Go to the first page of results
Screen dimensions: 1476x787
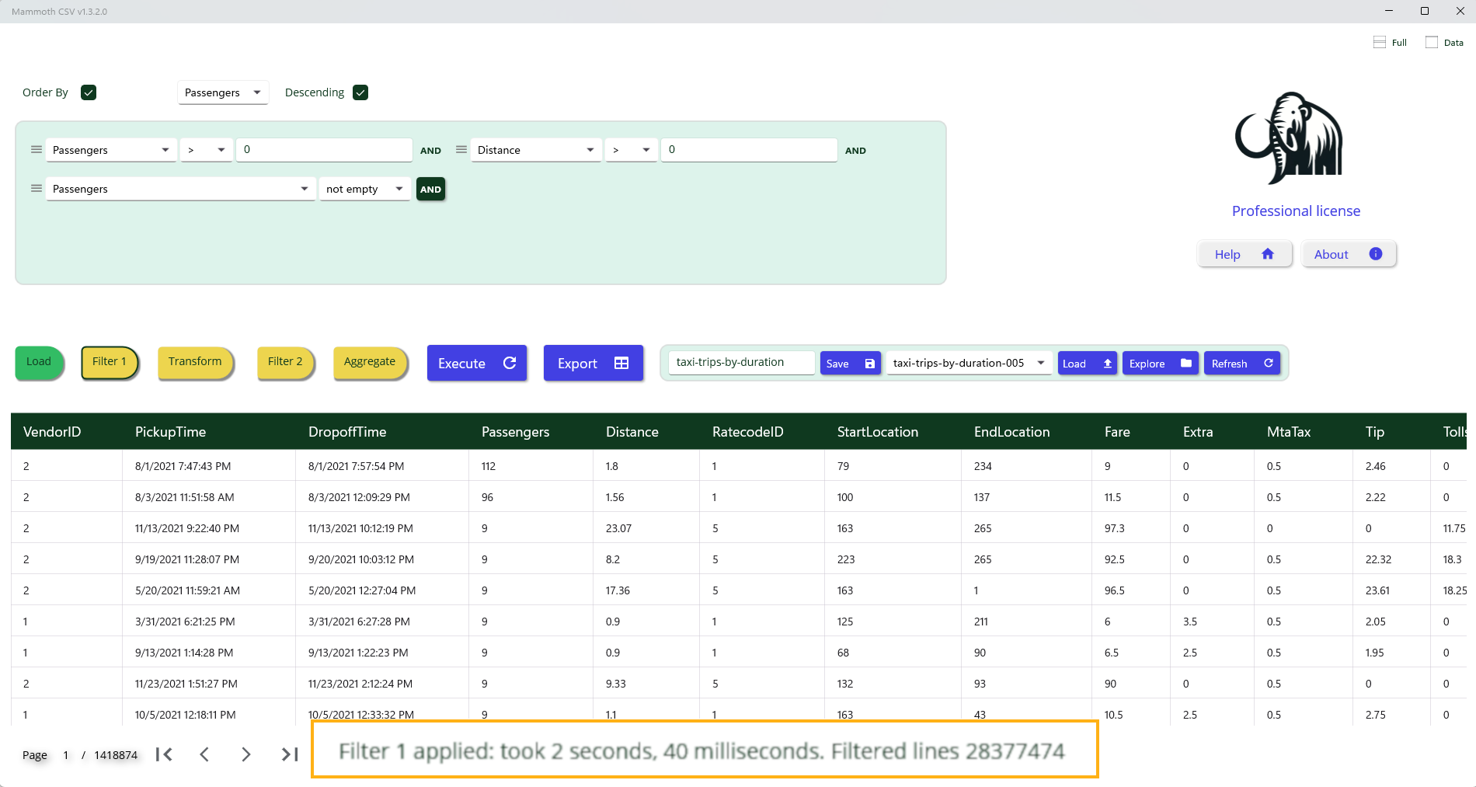pyautogui.click(x=164, y=754)
